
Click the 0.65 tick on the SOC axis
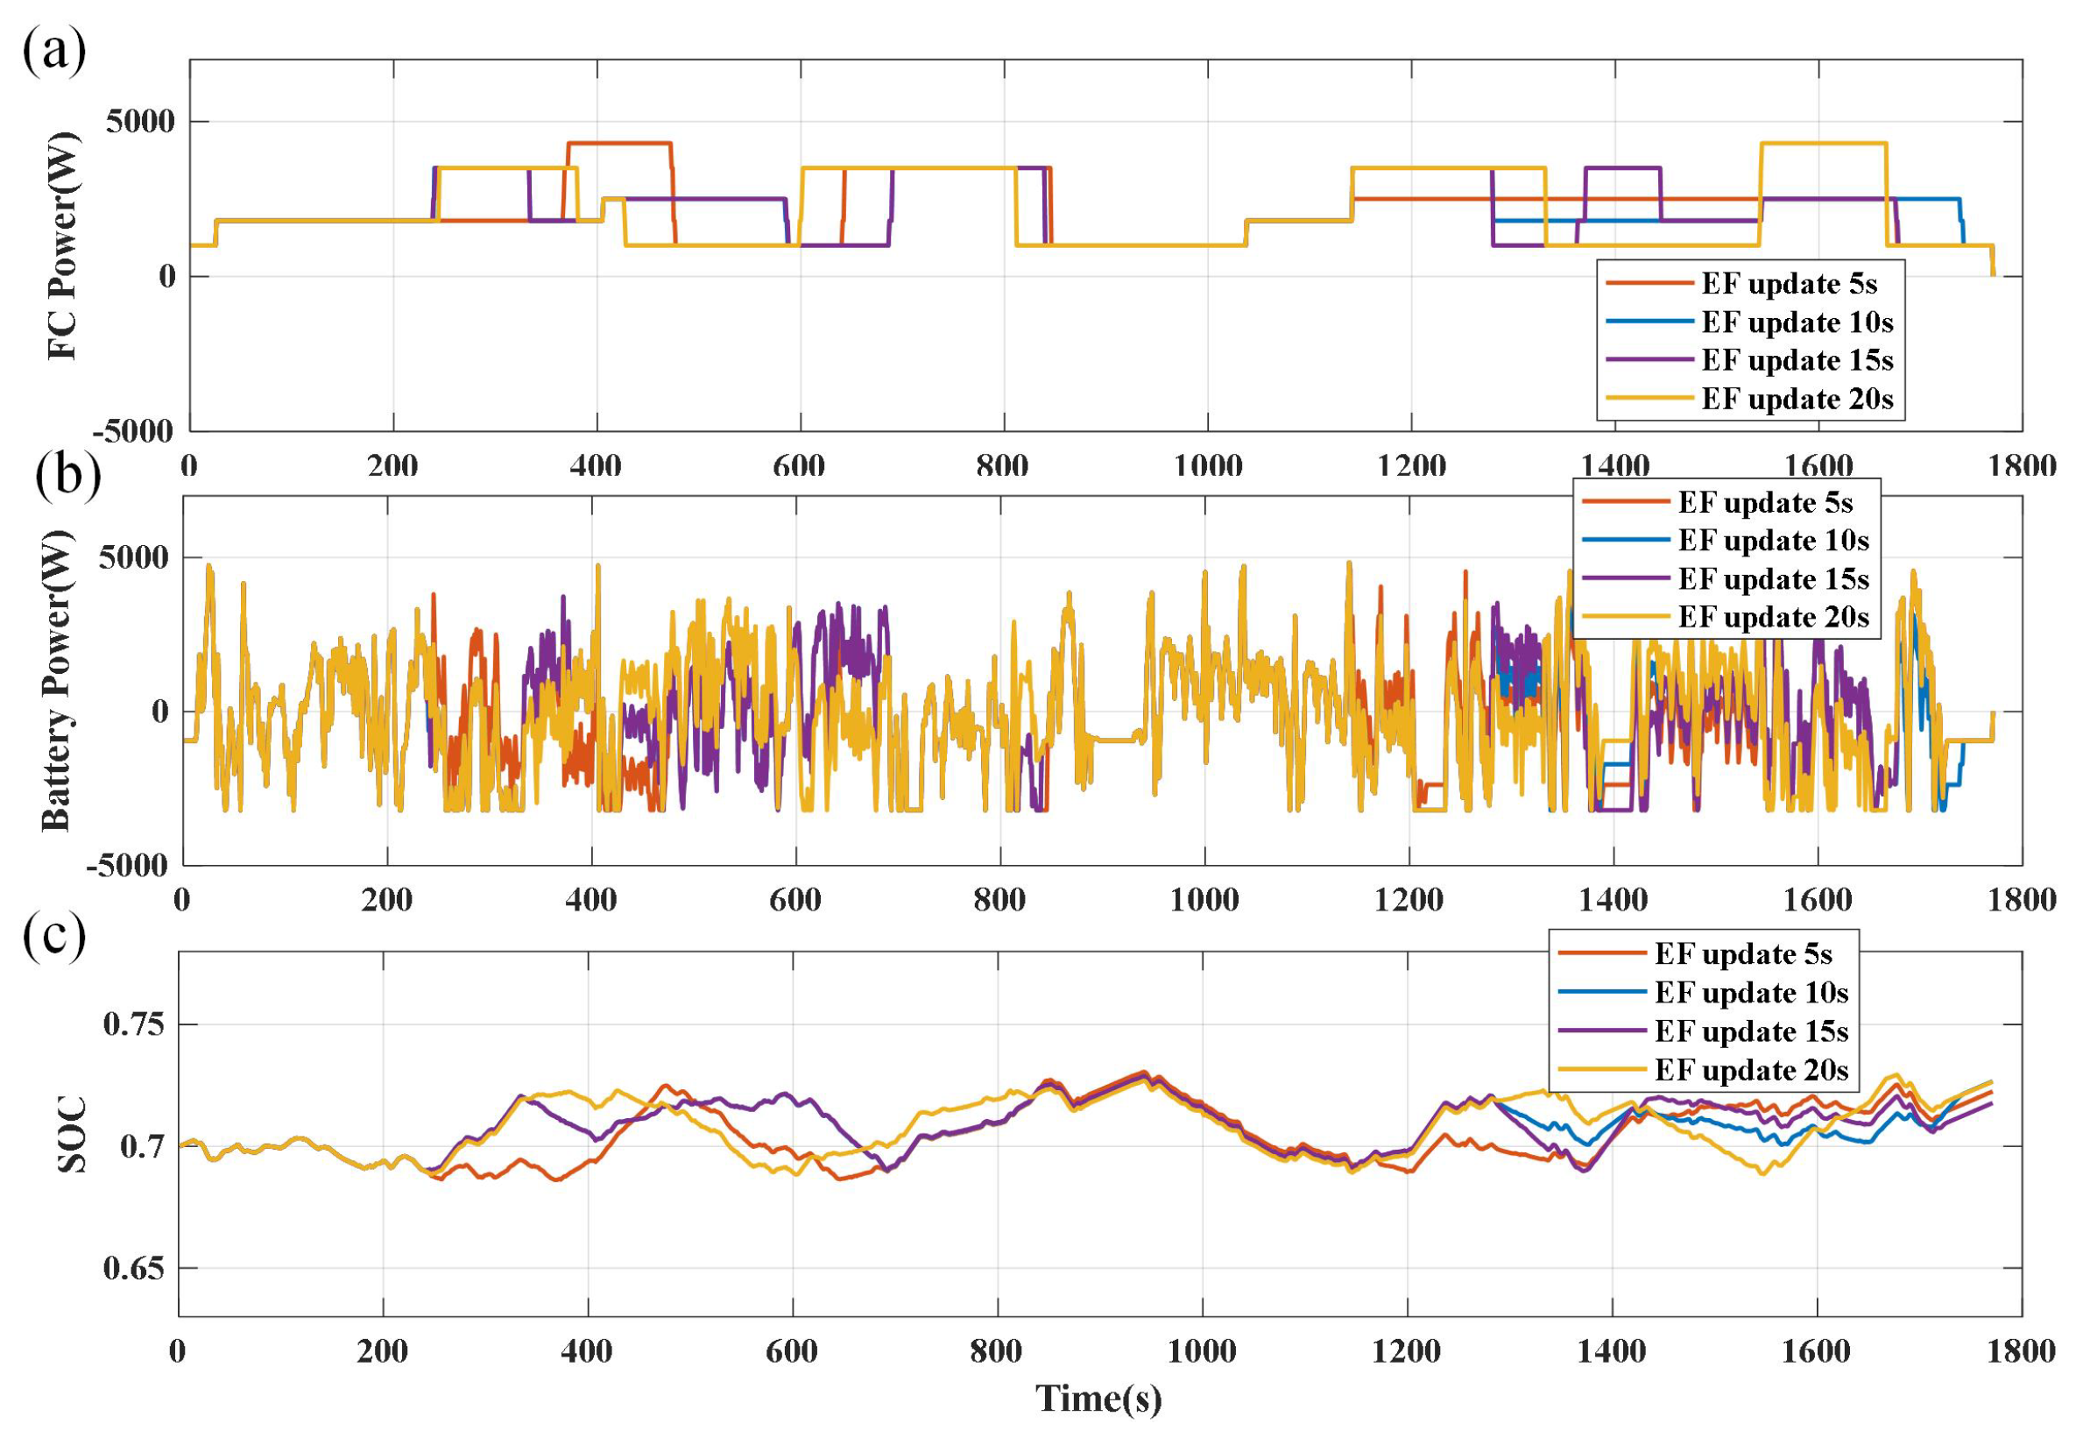[134, 1268]
